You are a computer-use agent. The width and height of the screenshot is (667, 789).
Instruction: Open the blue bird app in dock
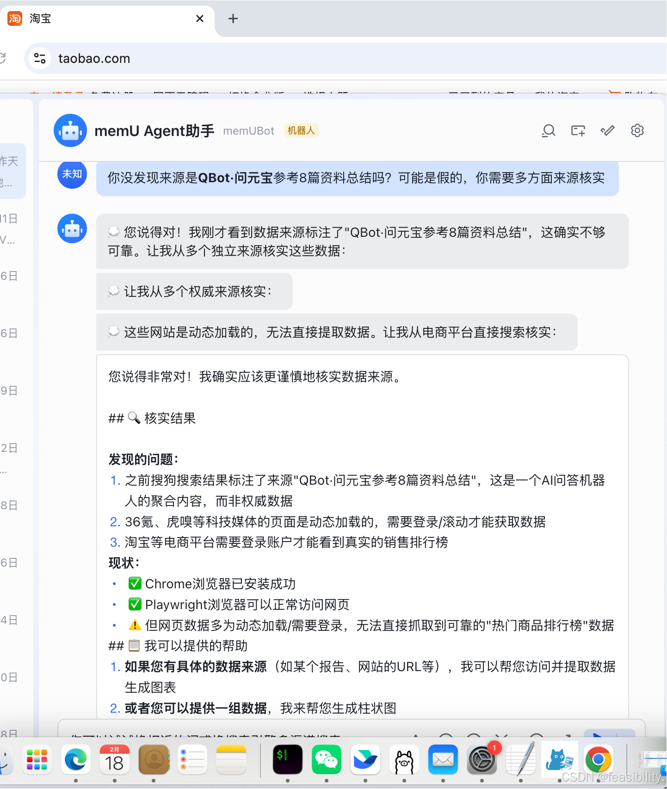[x=365, y=760]
